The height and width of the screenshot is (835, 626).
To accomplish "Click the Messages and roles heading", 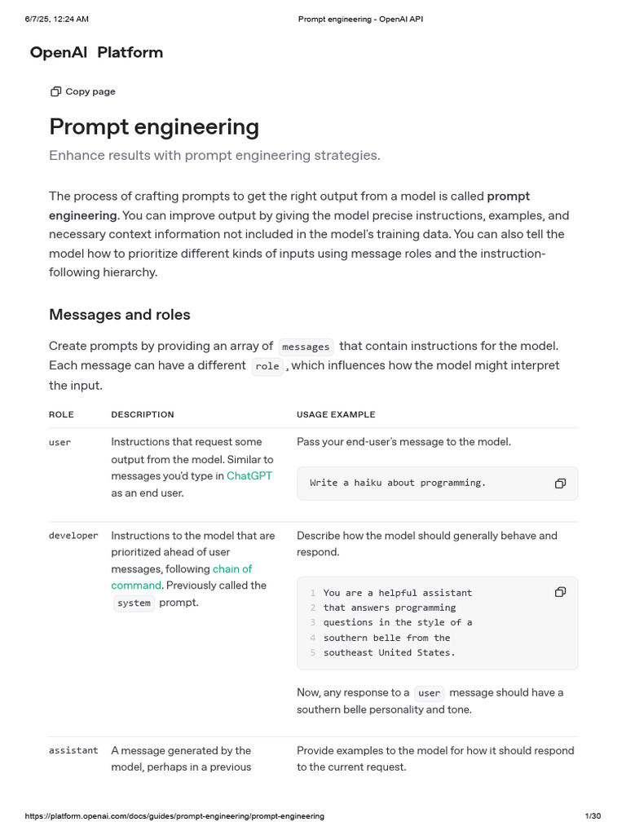I will click(x=120, y=315).
